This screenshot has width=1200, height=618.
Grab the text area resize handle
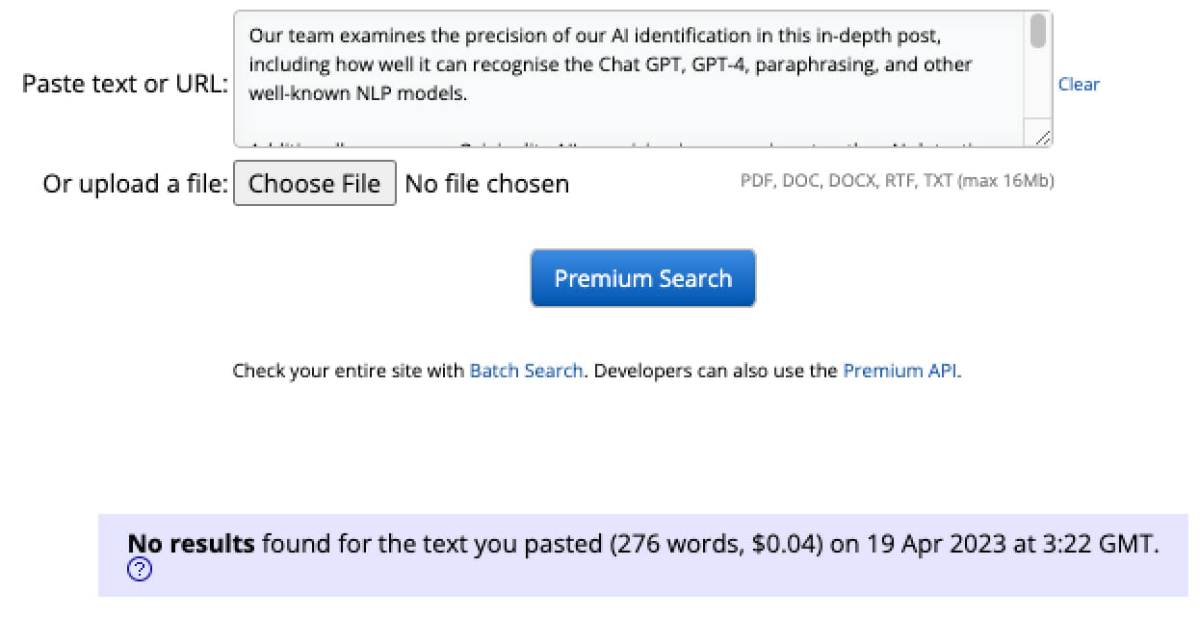pos(1043,139)
